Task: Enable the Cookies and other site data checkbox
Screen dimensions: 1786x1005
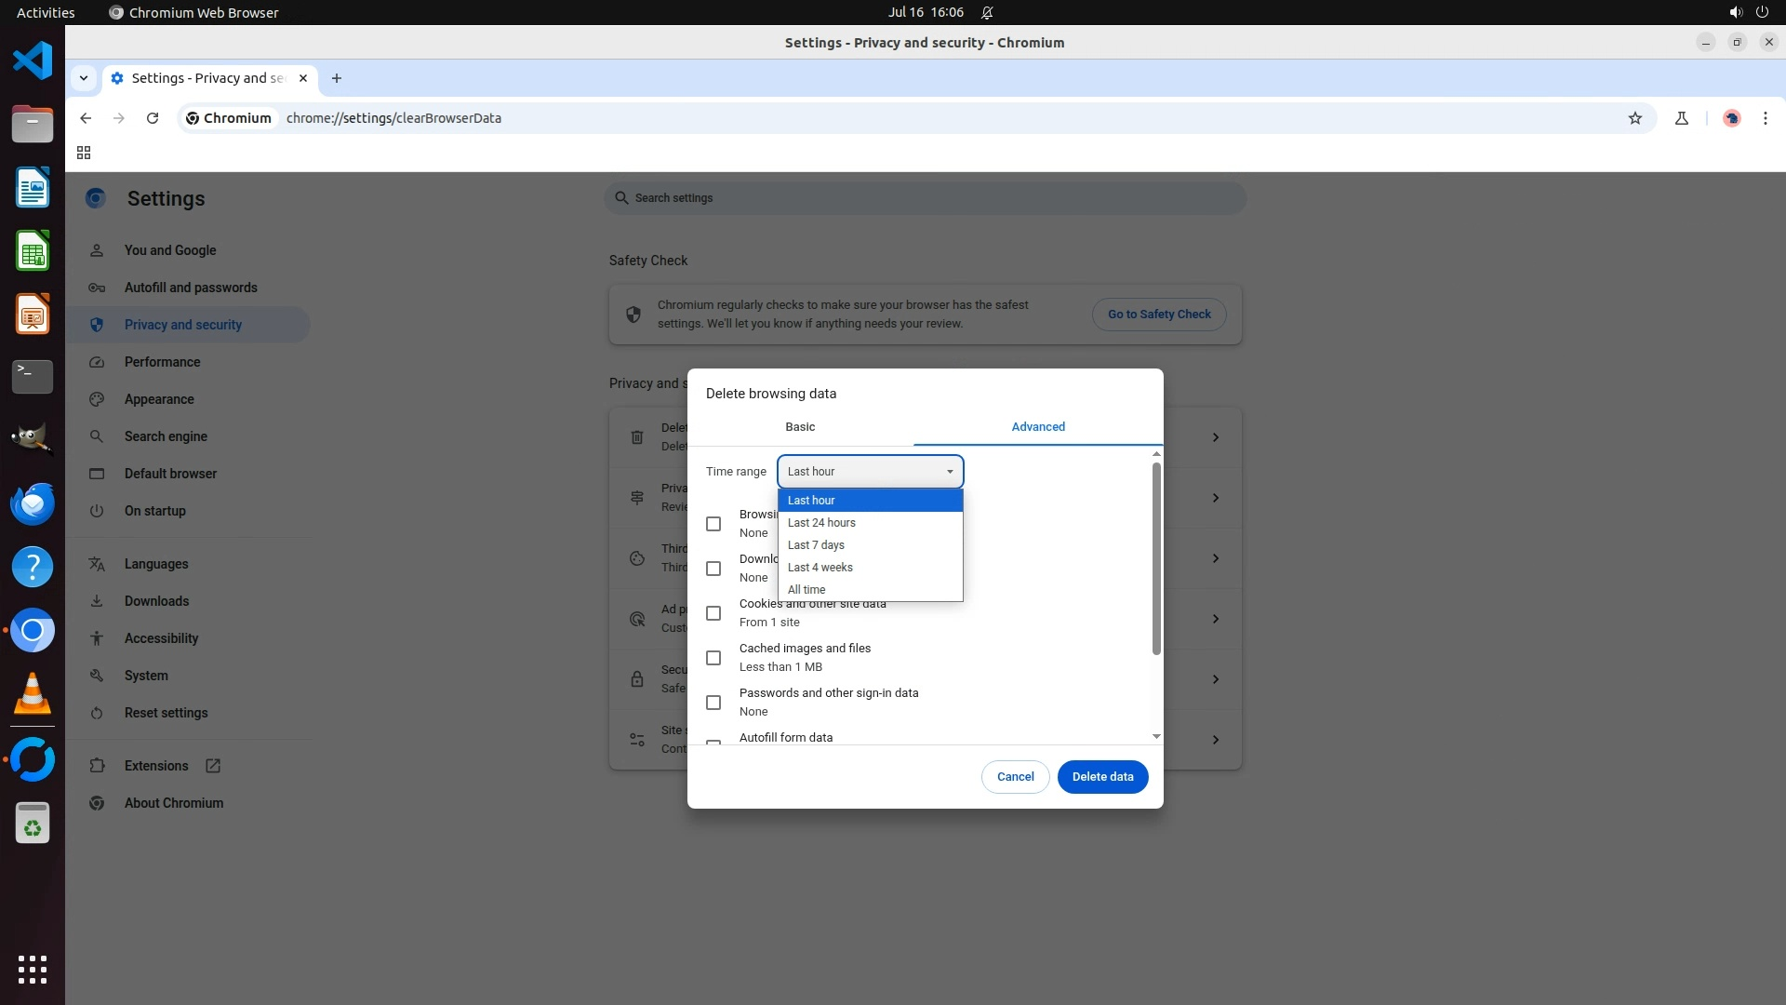Action: [713, 613]
